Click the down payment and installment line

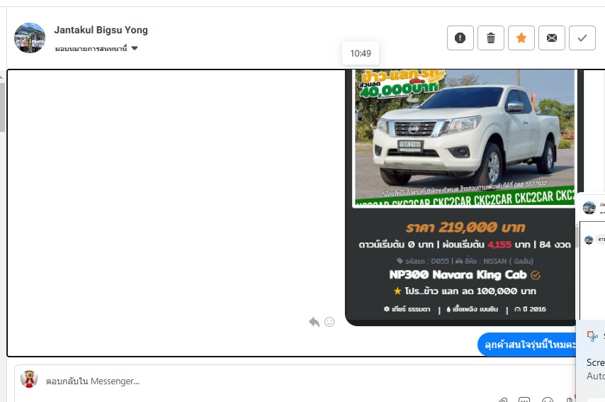(x=465, y=245)
